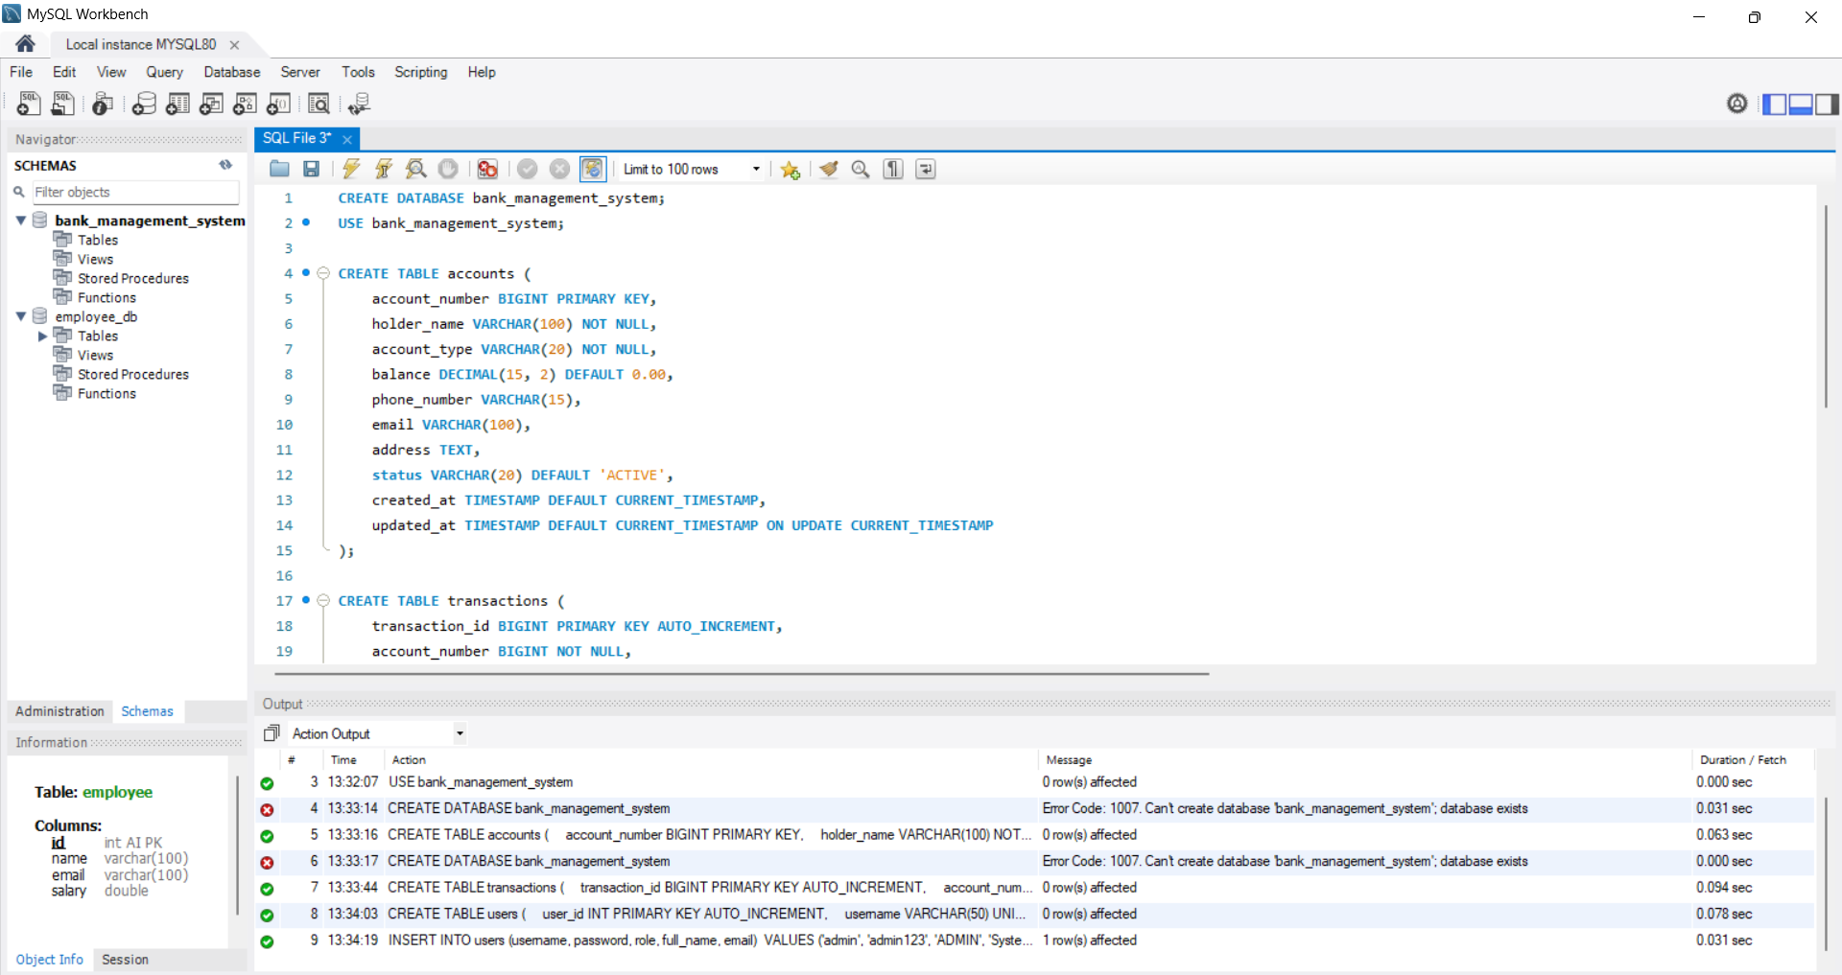The width and height of the screenshot is (1842, 975).
Task: Open the Database menu
Action: coord(231,72)
